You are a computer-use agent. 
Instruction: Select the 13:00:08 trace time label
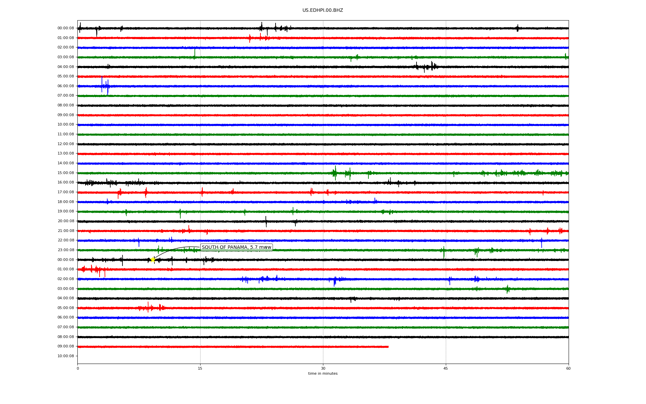pos(66,154)
